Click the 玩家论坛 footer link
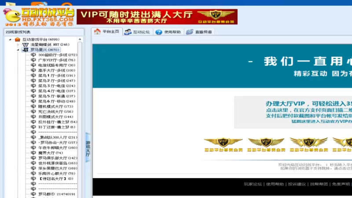The height and width of the screenshot is (198, 352). tap(253, 184)
